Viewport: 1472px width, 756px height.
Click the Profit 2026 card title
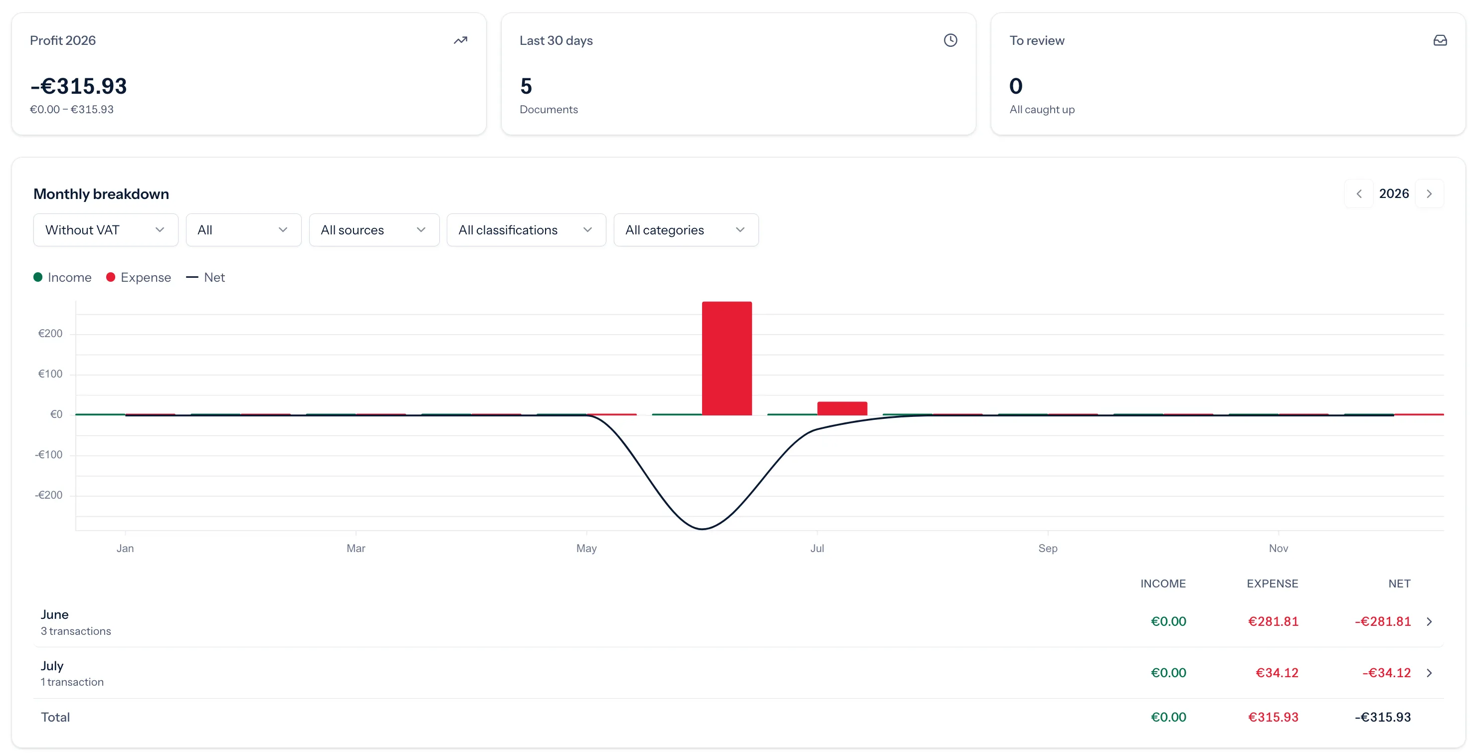(x=63, y=40)
